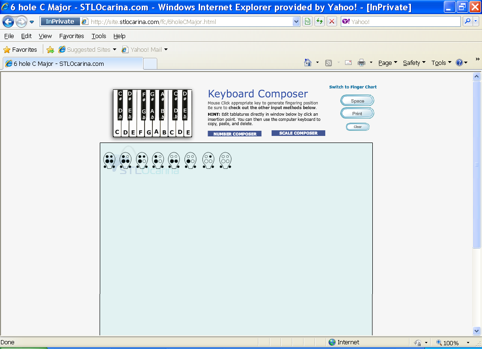Select the 6 hole C Major tab
Image resolution: width=482 pixels, height=349 pixels.
73,63
